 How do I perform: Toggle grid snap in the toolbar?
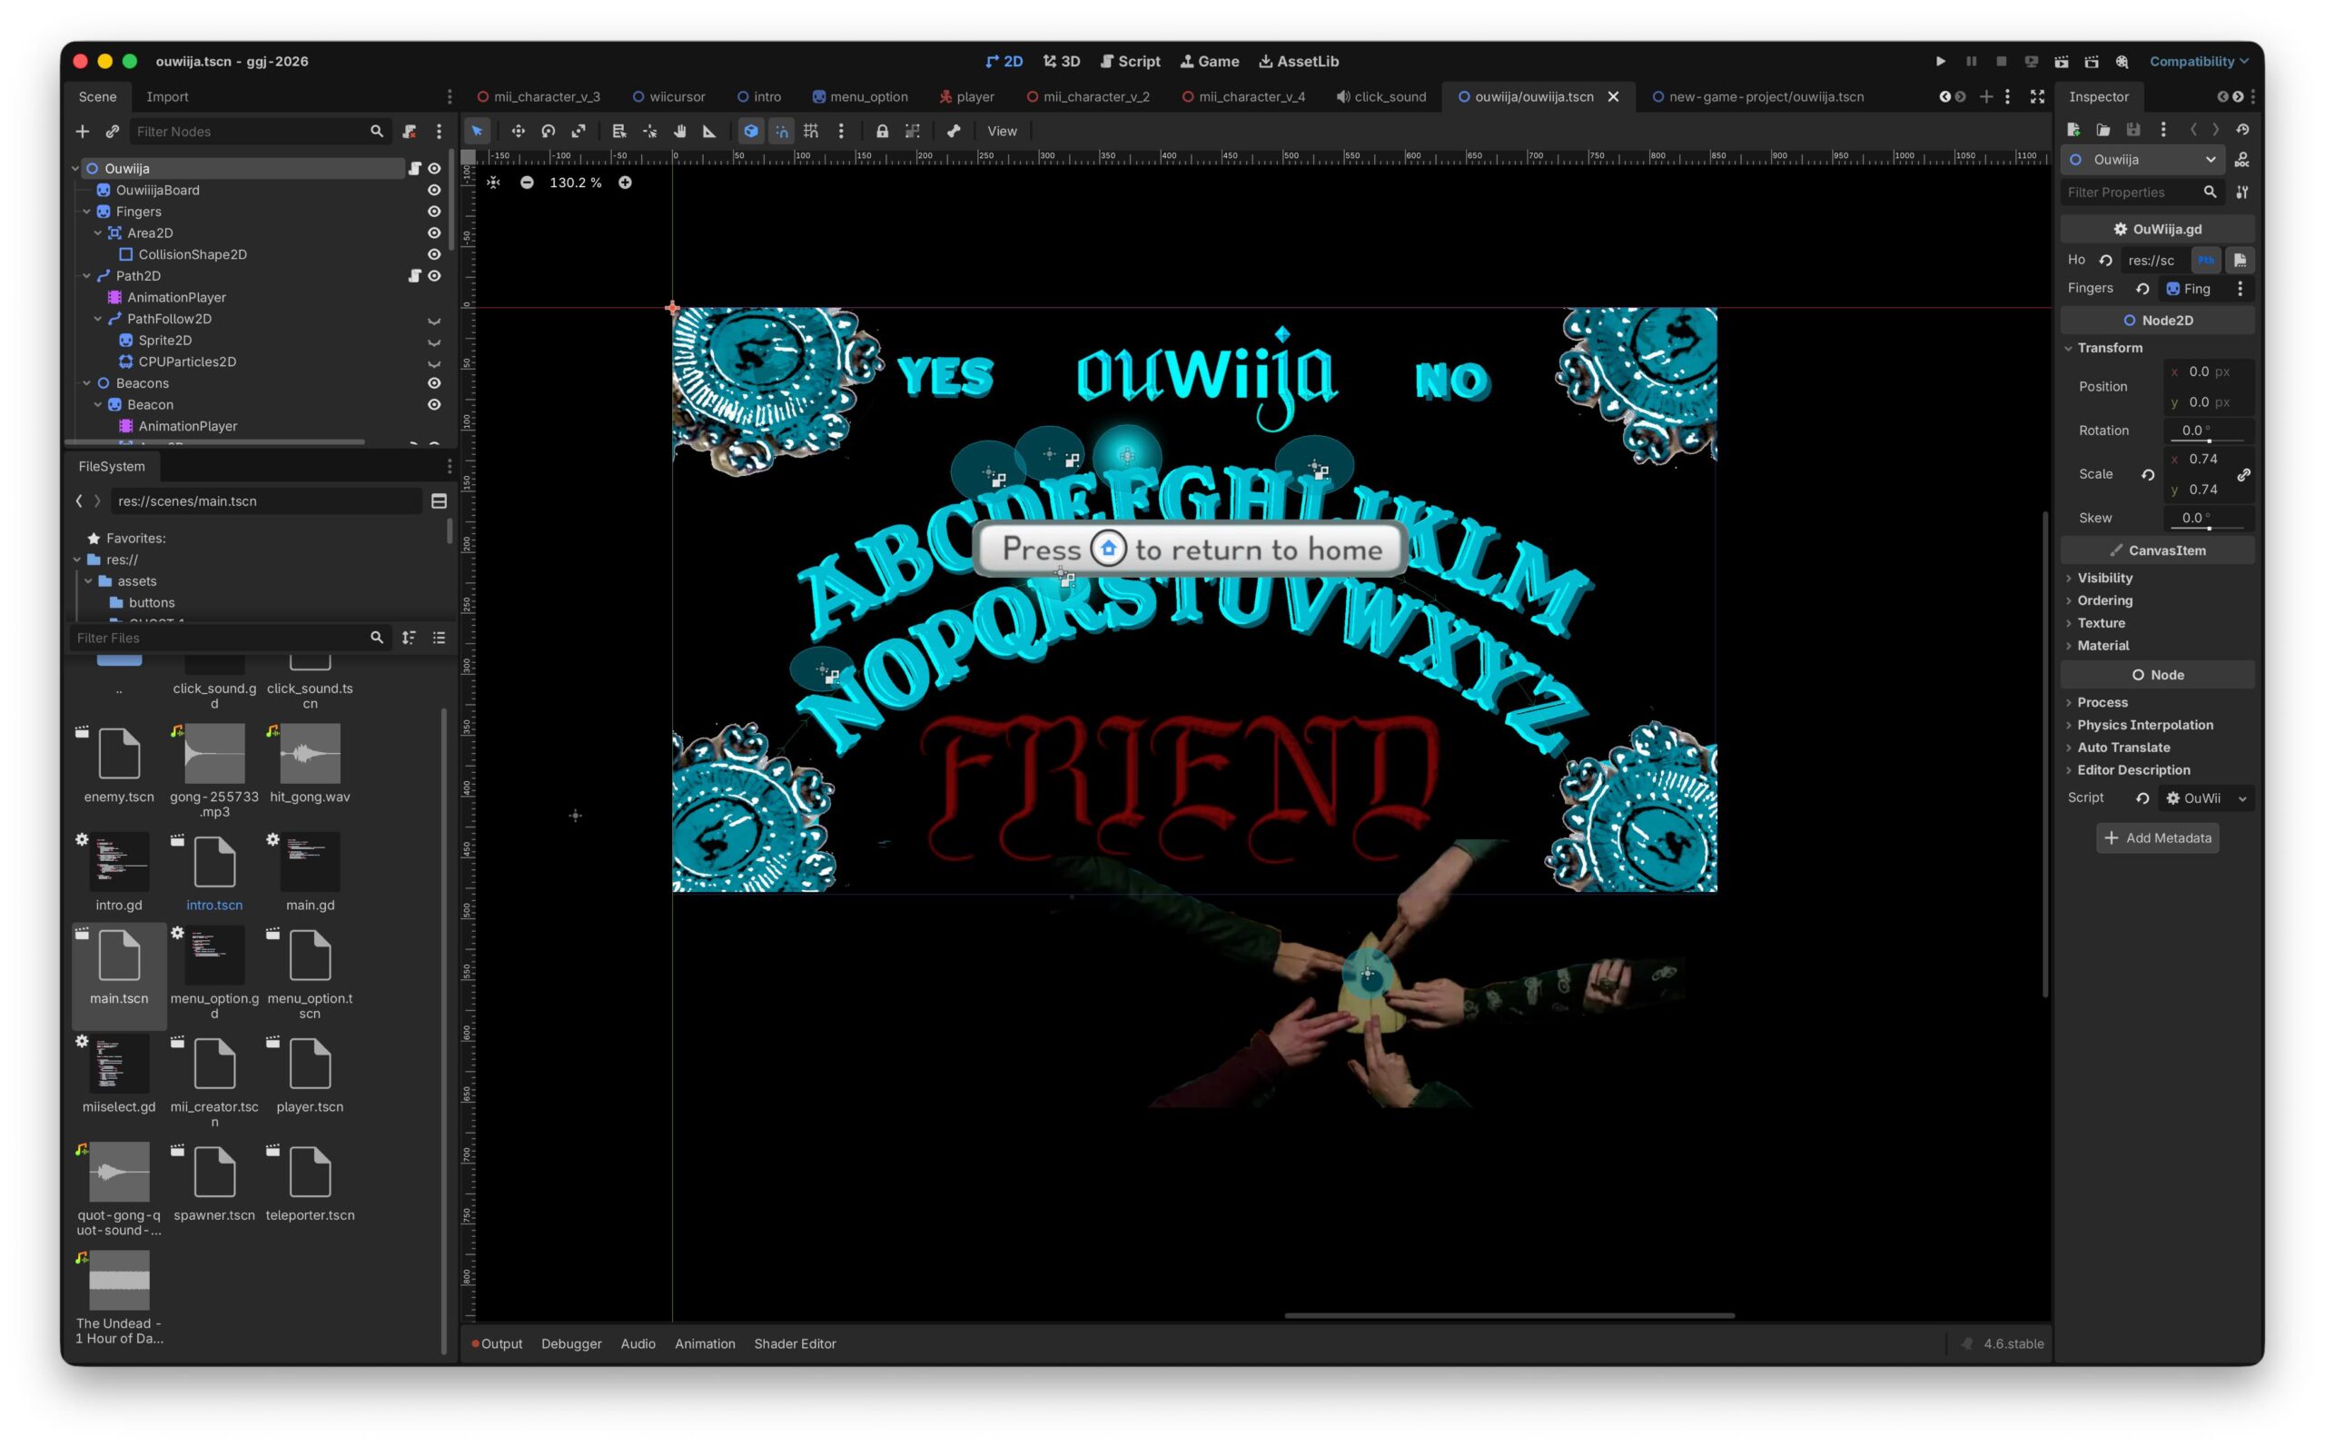811,131
